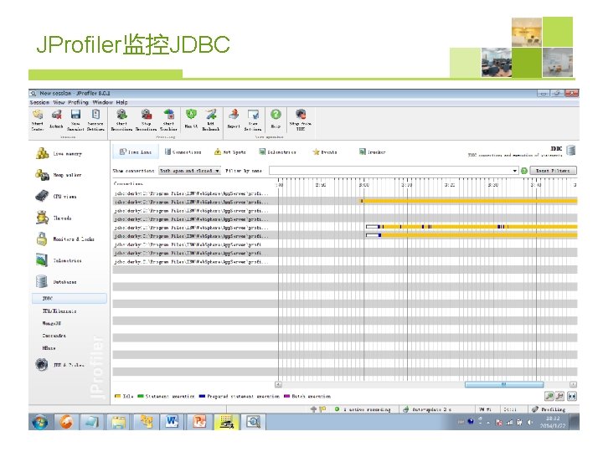Open Word from Windows taskbar
This screenshot has height=452, width=603.
[x=173, y=422]
